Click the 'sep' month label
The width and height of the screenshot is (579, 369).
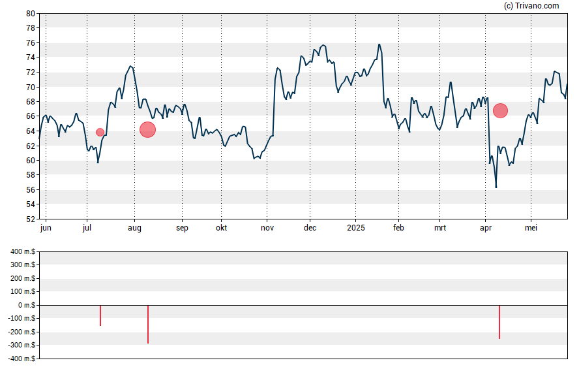(182, 228)
